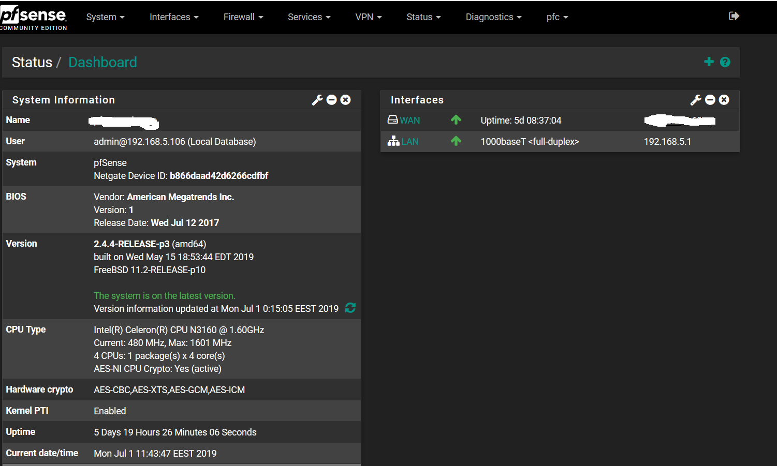Close the Interfaces widget
The image size is (777, 466).
click(x=724, y=100)
